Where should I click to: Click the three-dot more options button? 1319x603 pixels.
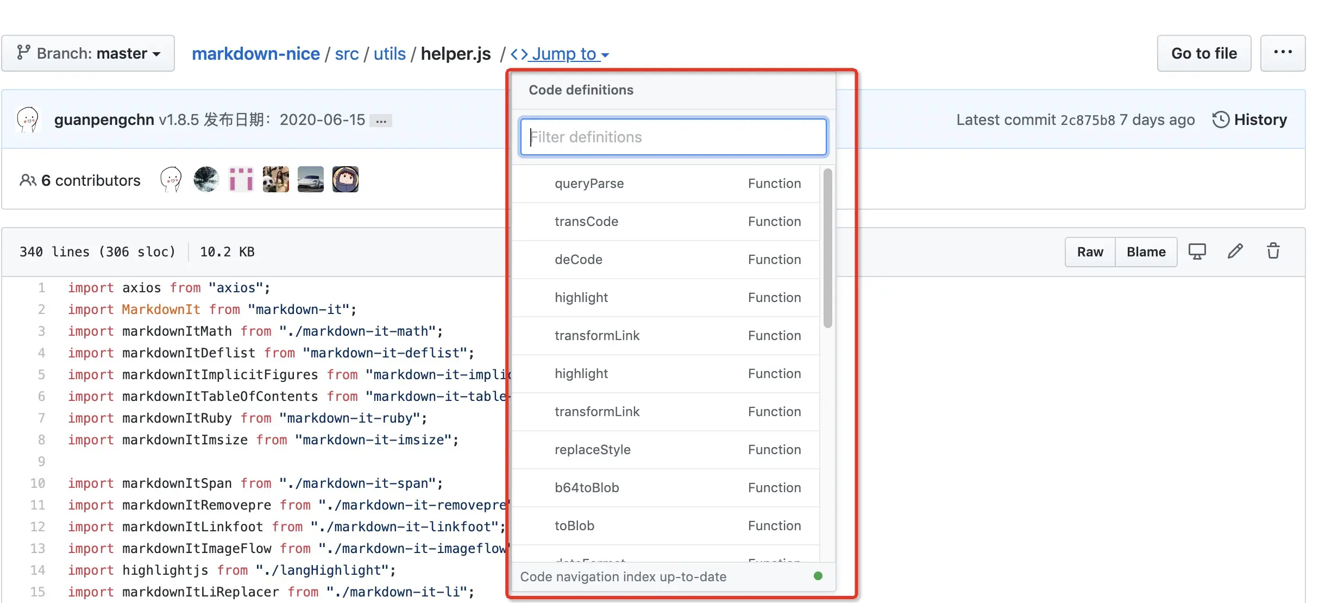pos(1283,53)
